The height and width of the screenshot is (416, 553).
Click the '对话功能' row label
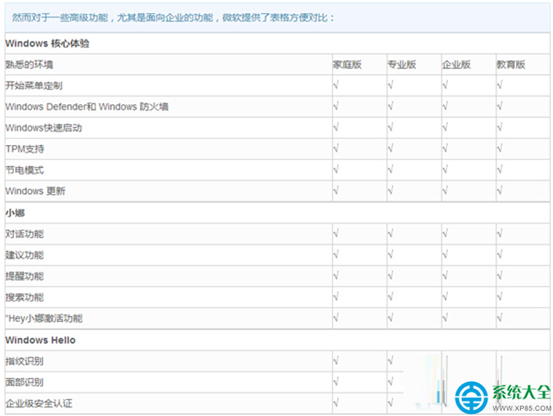pos(25,234)
